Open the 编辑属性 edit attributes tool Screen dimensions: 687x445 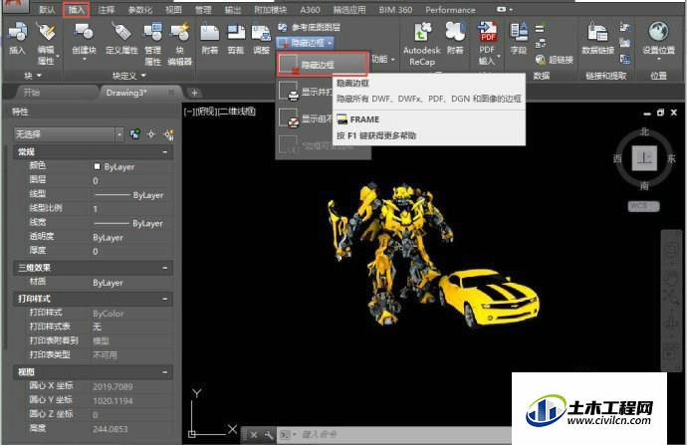(46, 43)
